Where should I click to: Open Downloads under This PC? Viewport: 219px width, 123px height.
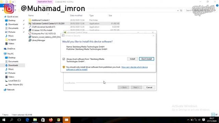[x=13, y=65]
